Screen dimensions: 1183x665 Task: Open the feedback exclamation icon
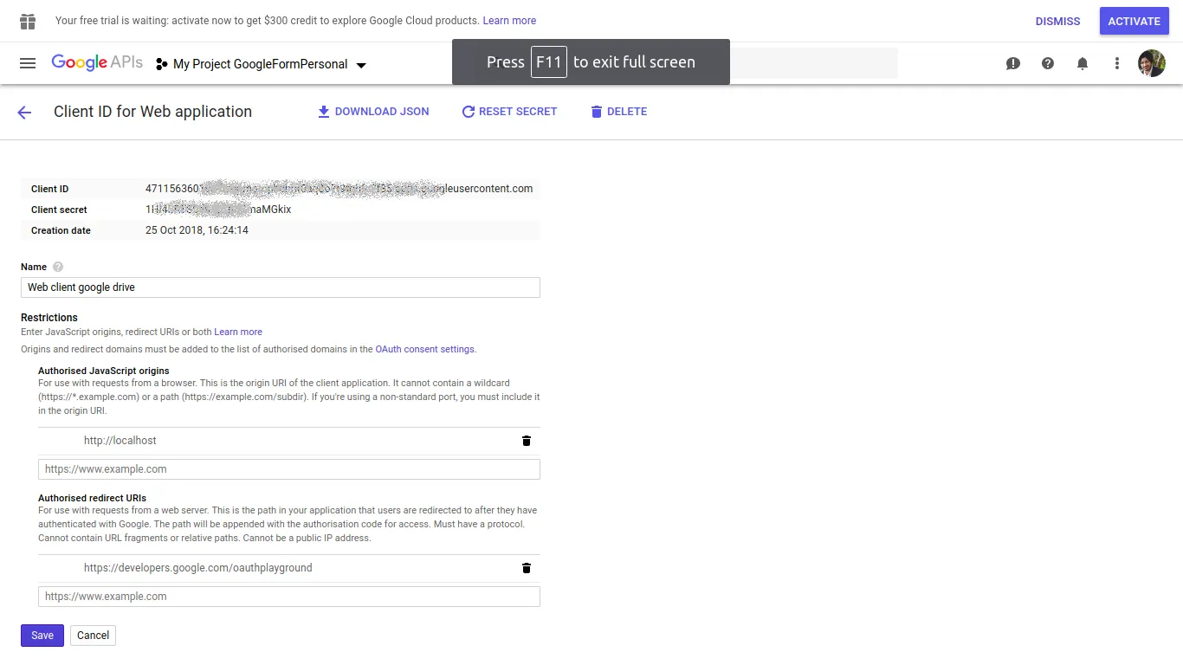coord(1013,63)
